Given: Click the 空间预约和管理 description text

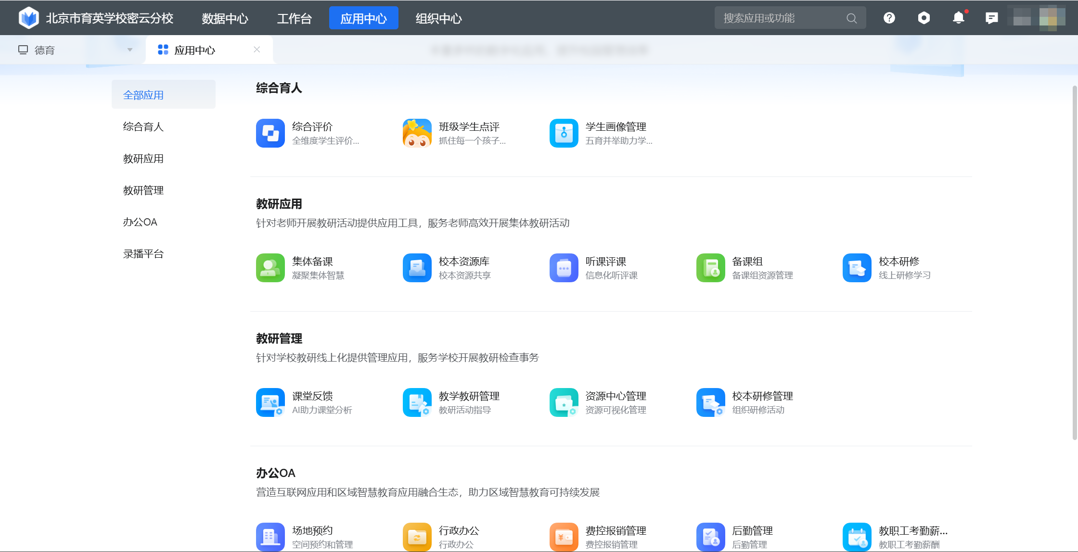Looking at the screenshot, I should click(322, 544).
